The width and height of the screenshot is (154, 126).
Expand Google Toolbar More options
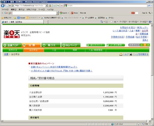point(83,13)
